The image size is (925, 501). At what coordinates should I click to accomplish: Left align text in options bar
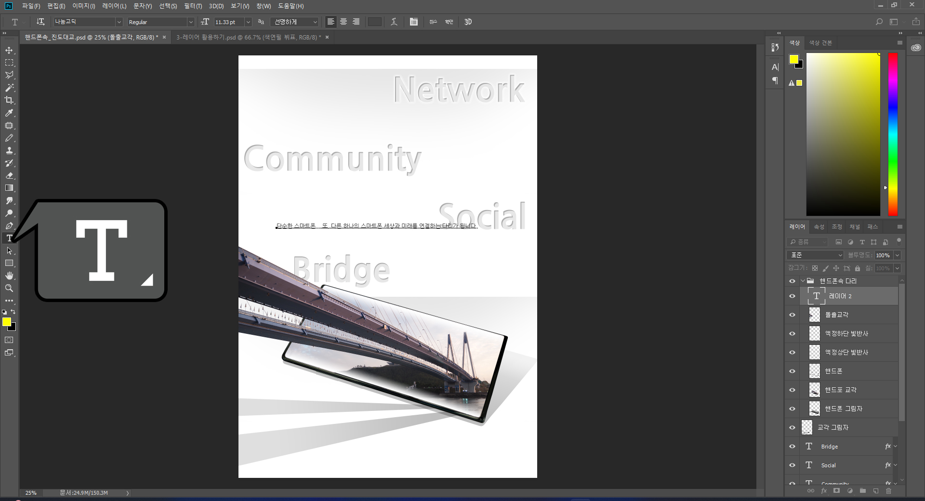331,22
